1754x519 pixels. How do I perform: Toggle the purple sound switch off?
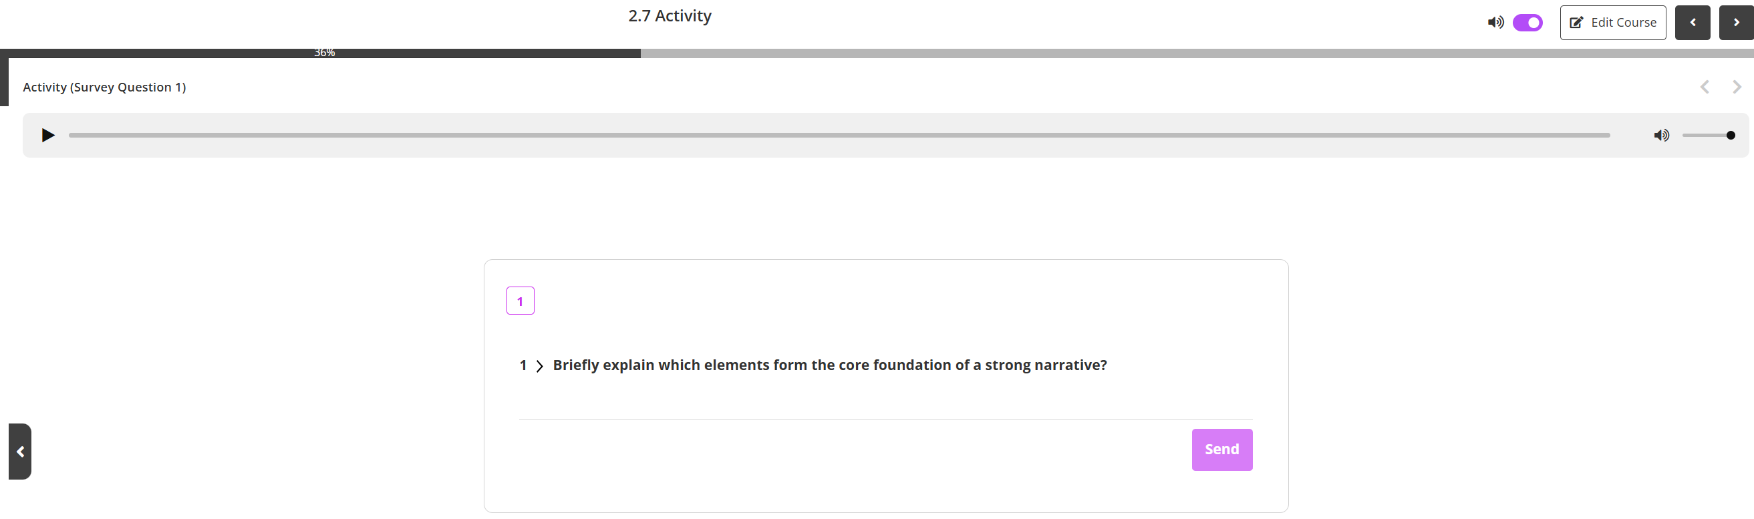click(x=1527, y=23)
